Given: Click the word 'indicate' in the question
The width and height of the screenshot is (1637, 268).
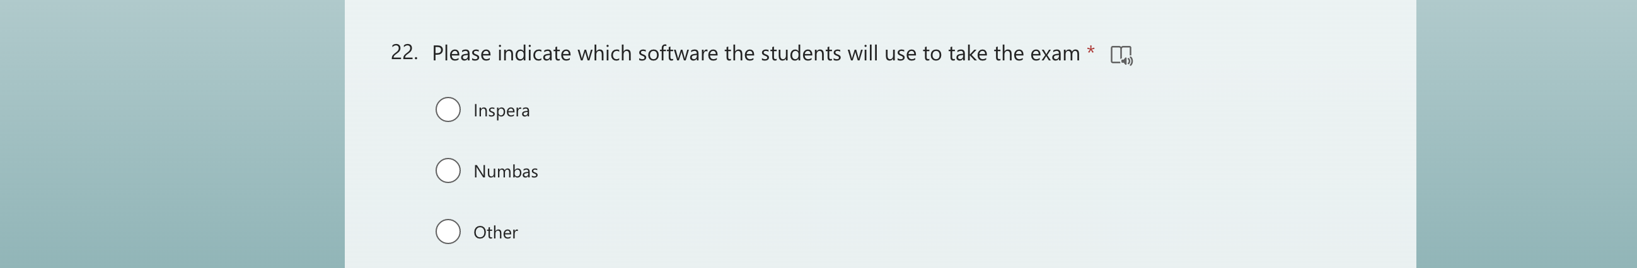Looking at the screenshot, I should pyautogui.click(x=534, y=54).
